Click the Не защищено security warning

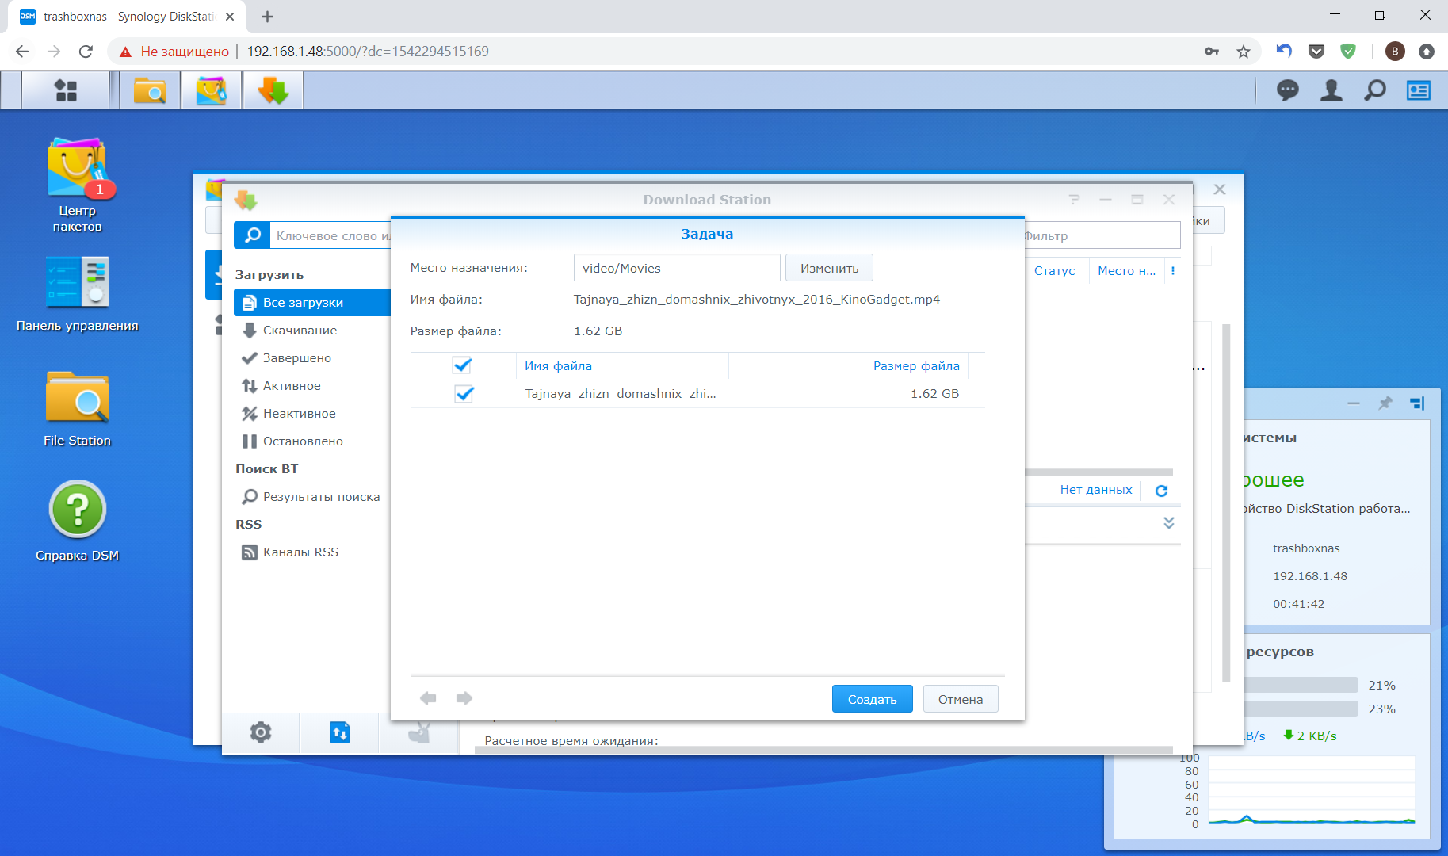tap(174, 52)
